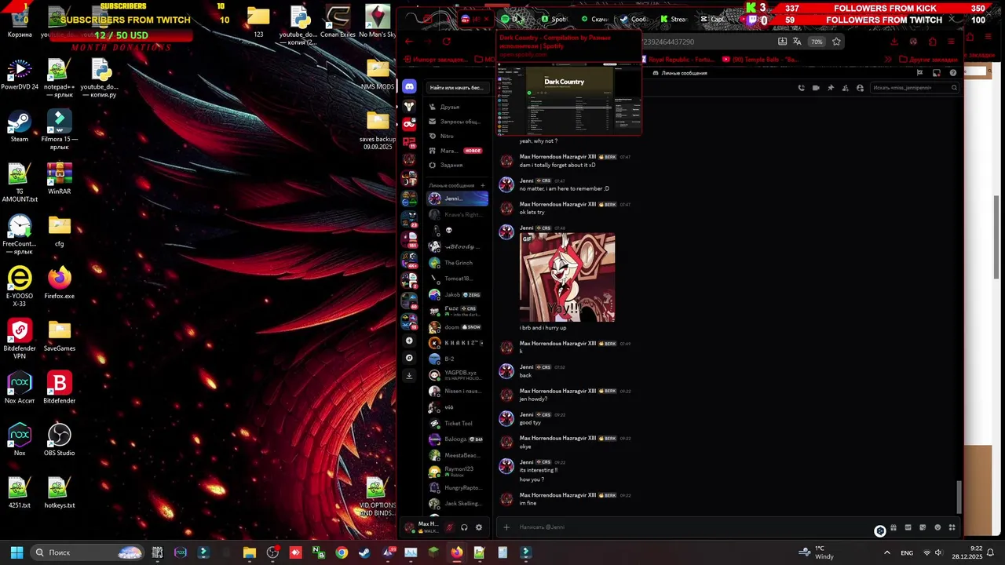The width and height of the screenshot is (1005, 565).
Task: Open attachment plus menu in message box
Action: tap(506, 527)
